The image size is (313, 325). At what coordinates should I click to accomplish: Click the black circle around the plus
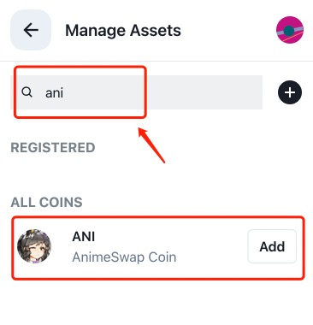pos(290,92)
